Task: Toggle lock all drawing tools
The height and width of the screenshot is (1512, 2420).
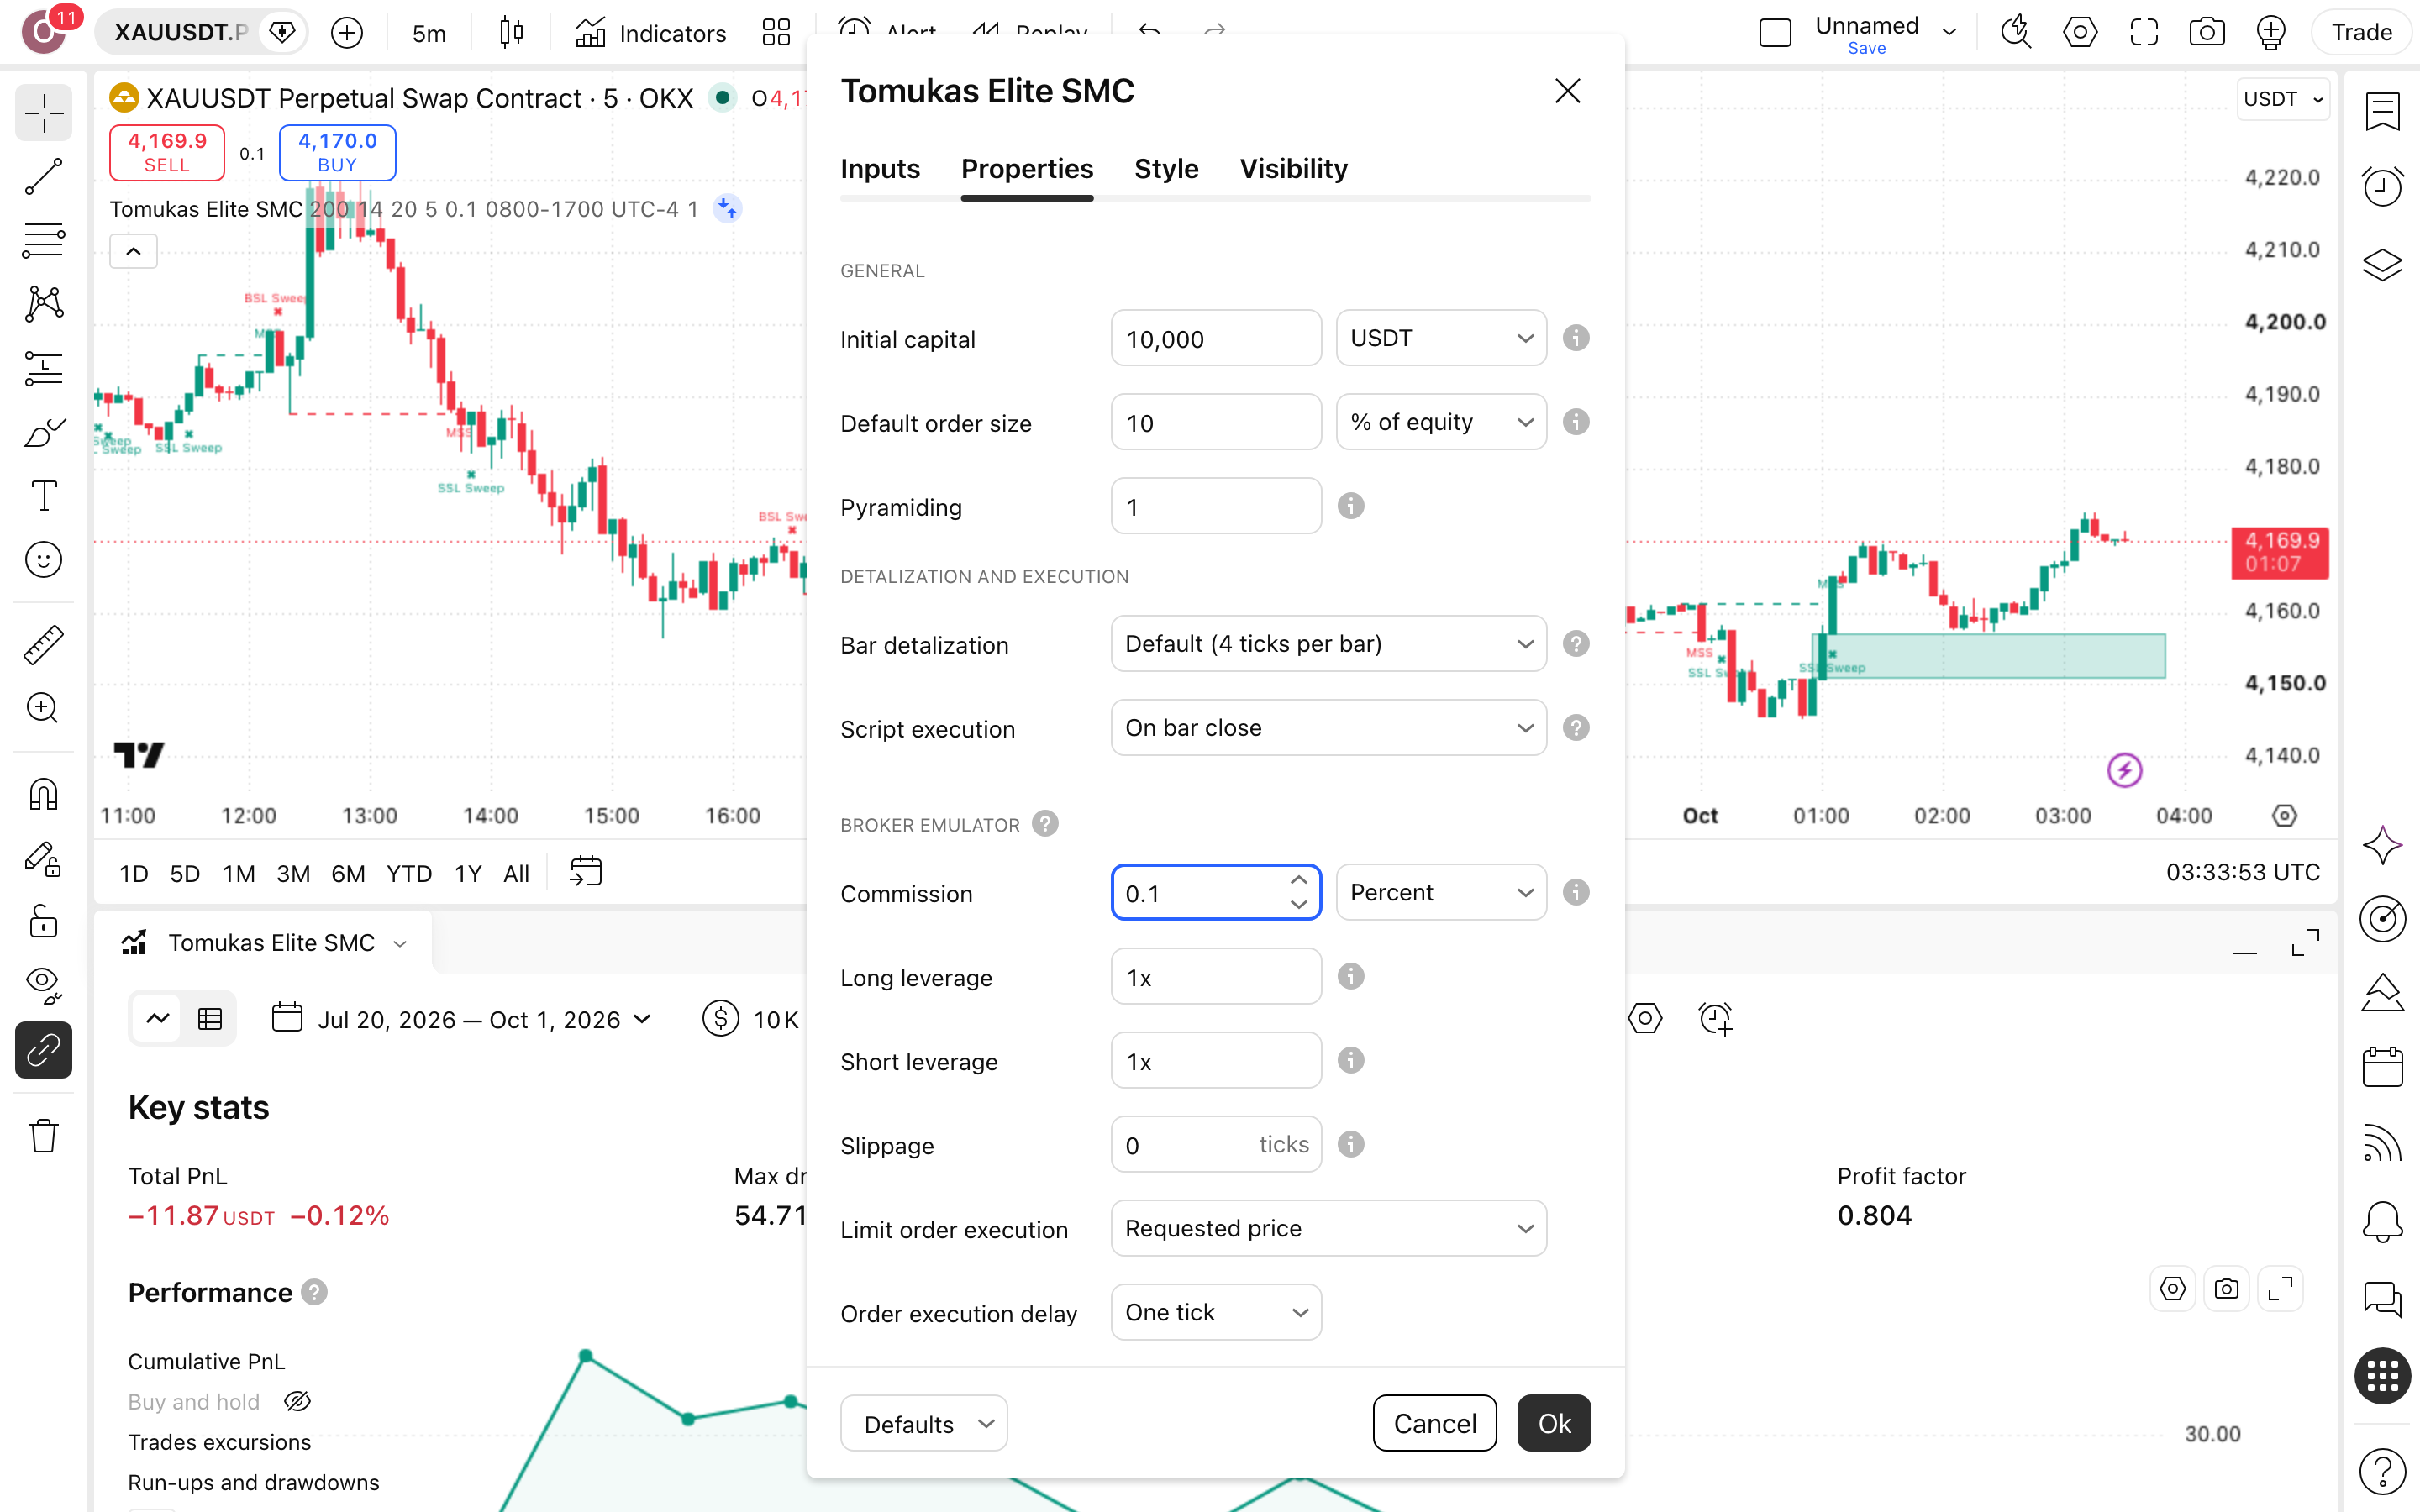Action: point(43,921)
